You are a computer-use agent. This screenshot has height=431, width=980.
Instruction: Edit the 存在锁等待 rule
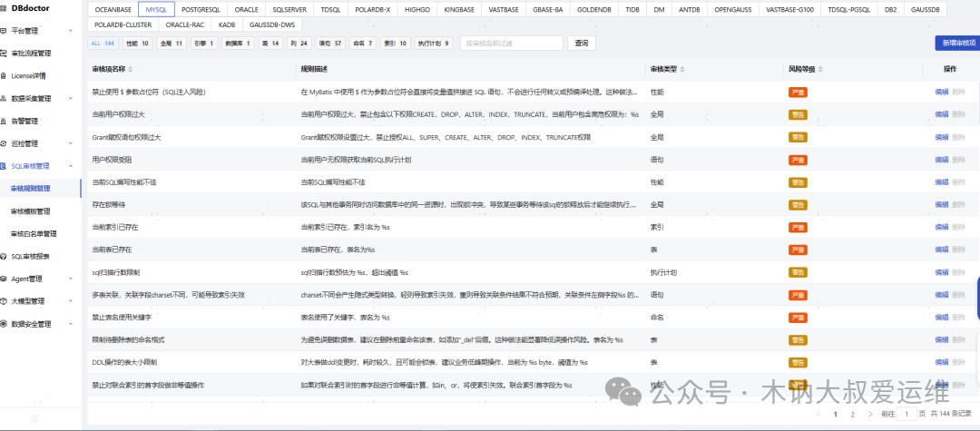[x=941, y=204]
